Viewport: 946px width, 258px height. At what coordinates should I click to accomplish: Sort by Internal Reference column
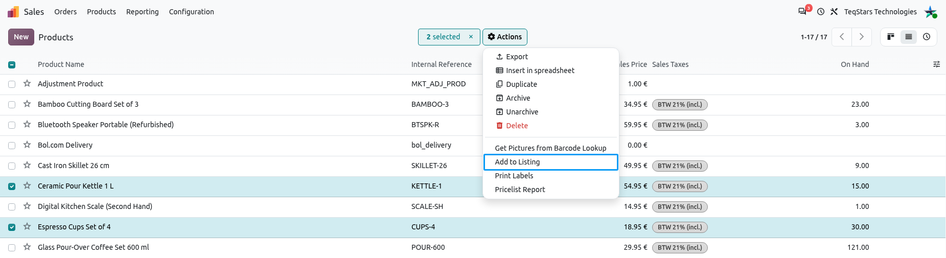[441, 64]
